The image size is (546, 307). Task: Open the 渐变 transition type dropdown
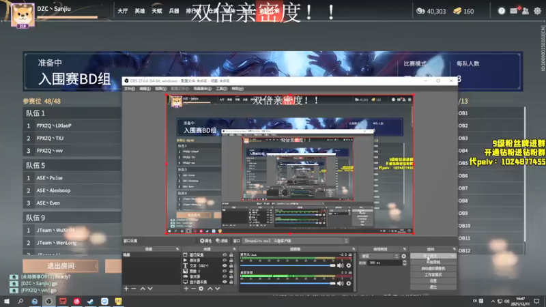(379, 257)
